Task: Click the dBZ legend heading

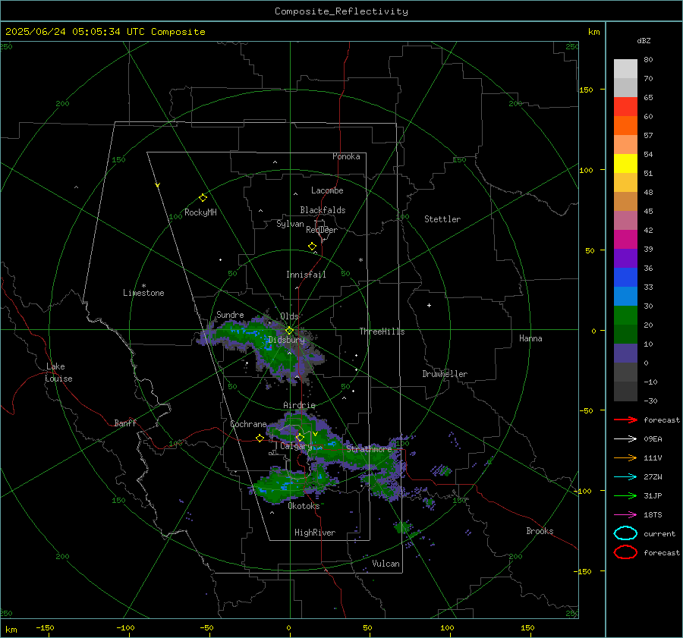Action: tap(644, 41)
